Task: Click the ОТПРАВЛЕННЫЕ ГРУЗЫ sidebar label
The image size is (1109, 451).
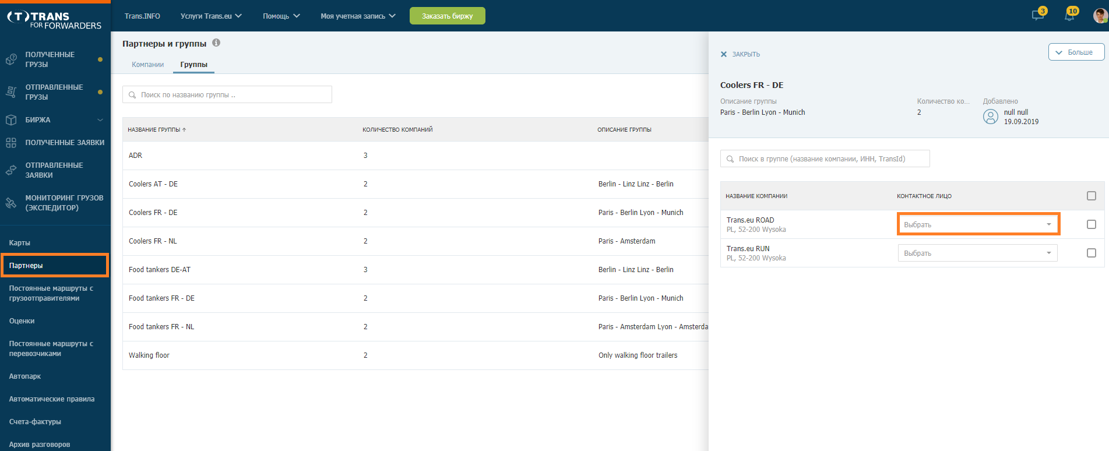Action: click(x=54, y=92)
